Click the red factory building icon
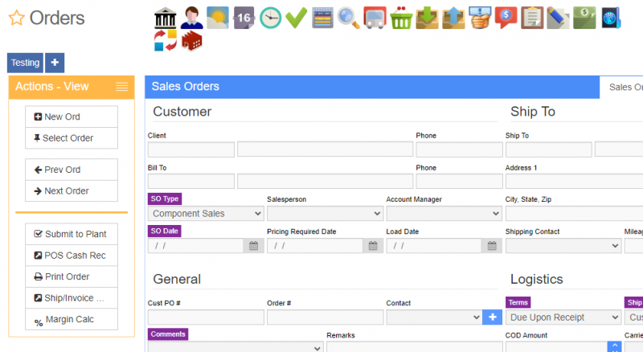This screenshot has width=643, height=352. click(192, 41)
